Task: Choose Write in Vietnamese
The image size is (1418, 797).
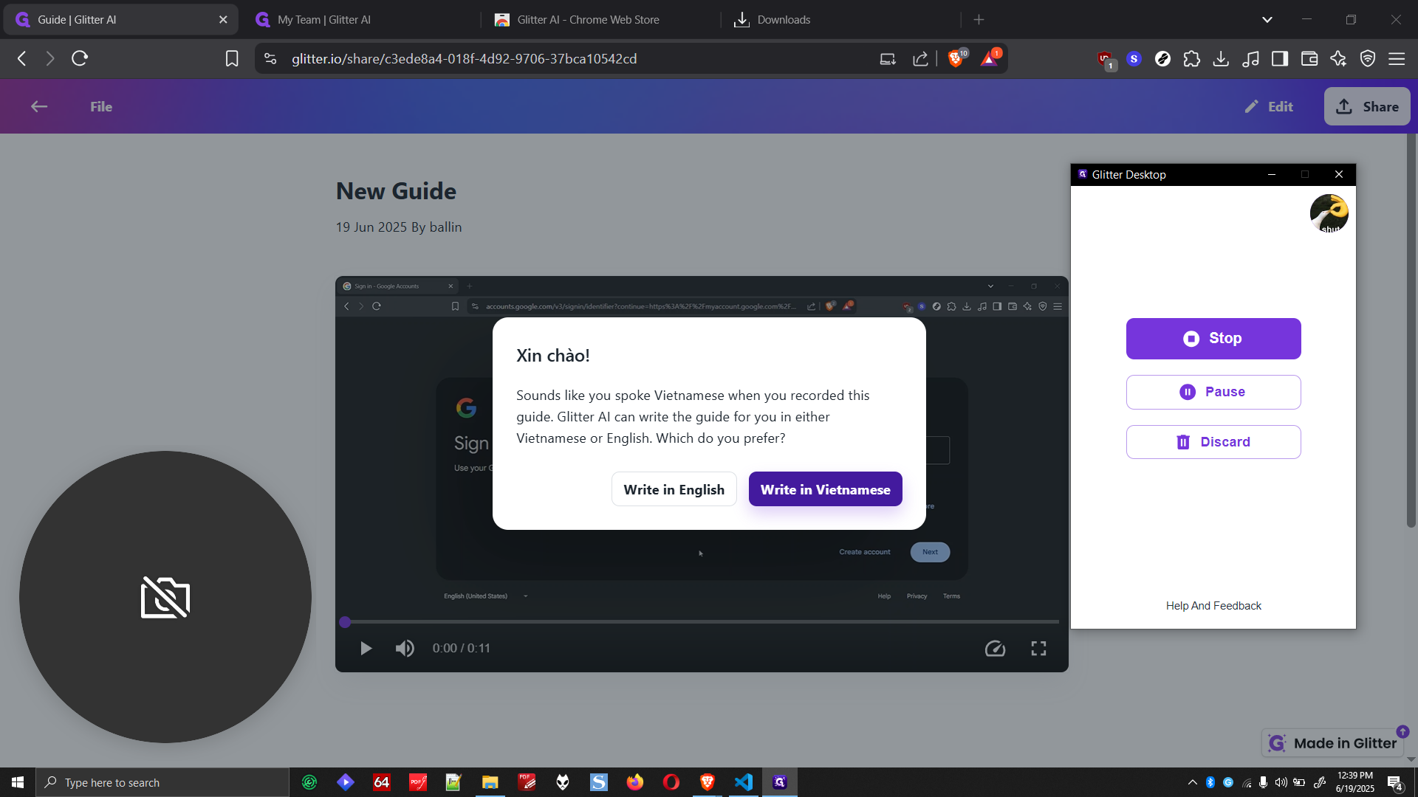Action: [825, 489]
